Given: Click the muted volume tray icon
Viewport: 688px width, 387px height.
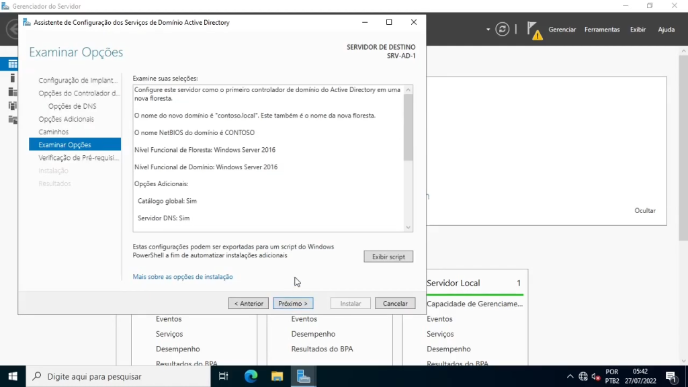Looking at the screenshot, I should pyautogui.click(x=596, y=376).
